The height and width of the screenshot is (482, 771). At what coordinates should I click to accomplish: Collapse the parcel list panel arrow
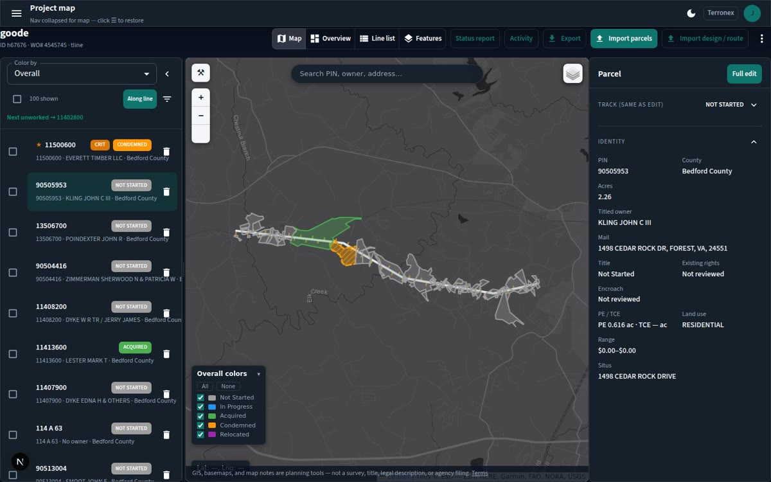pyautogui.click(x=167, y=74)
